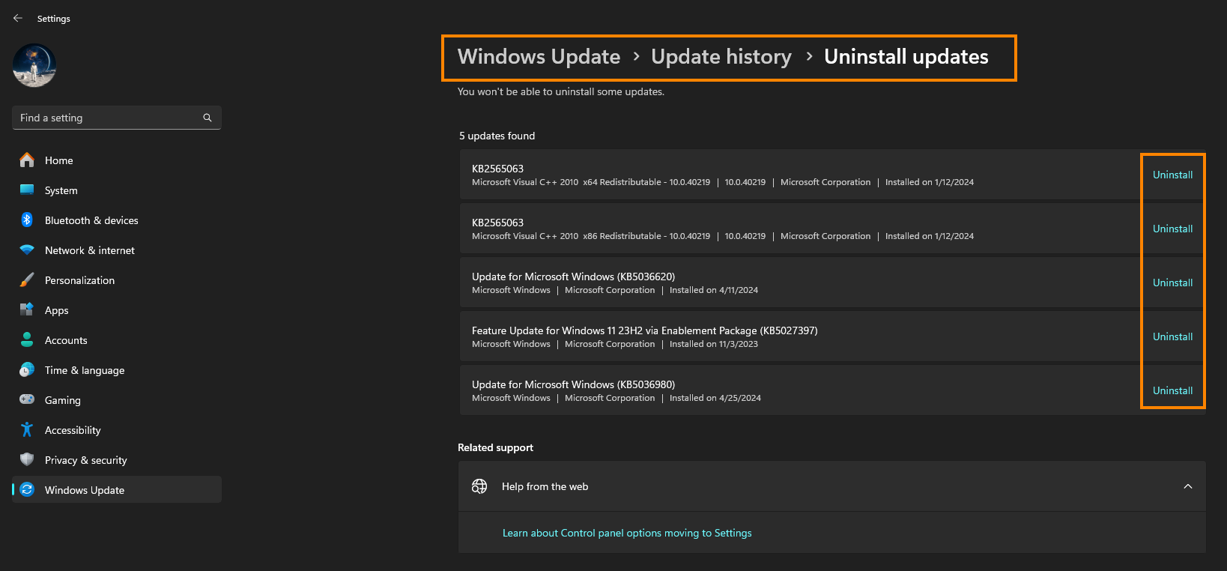
Task: Open the user profile avatar
Action: click(x=34, y=65)
